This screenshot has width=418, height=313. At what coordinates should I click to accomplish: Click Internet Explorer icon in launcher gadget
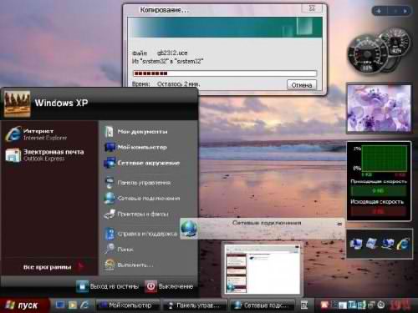pyautogui.click(x=403, y=244)
